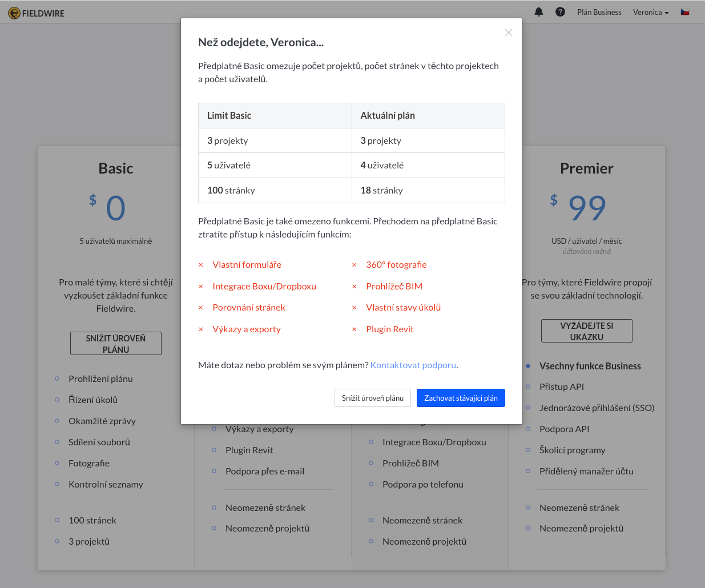Click the red X beside Plugin Revit
Screen dimensions: 705x588
354,329
